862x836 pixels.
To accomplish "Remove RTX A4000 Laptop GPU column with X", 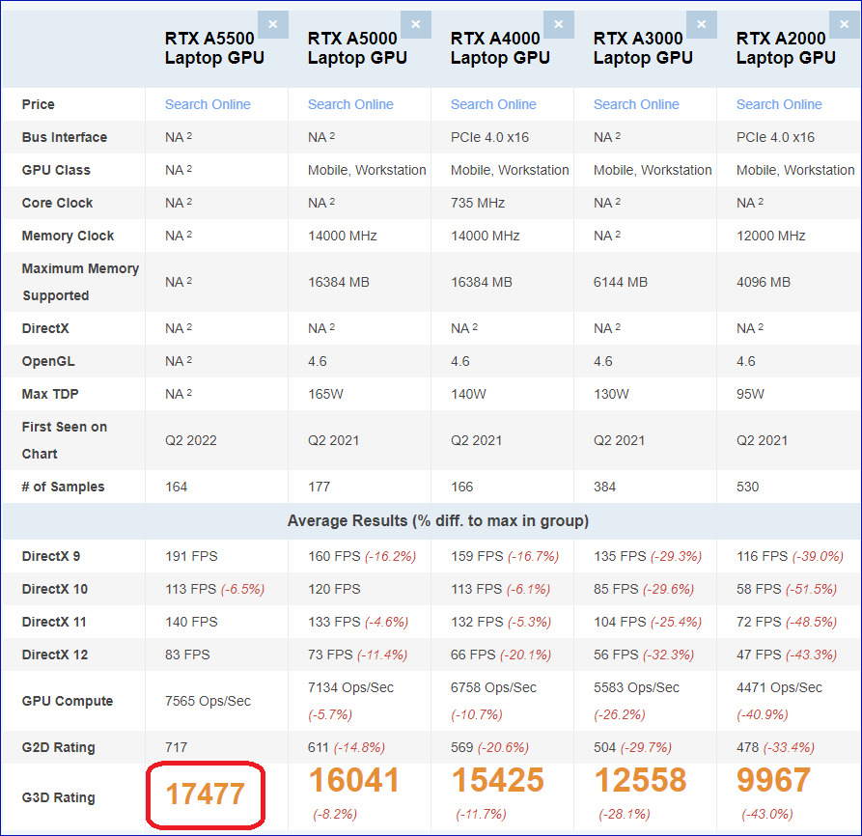I will click(559, 24).
